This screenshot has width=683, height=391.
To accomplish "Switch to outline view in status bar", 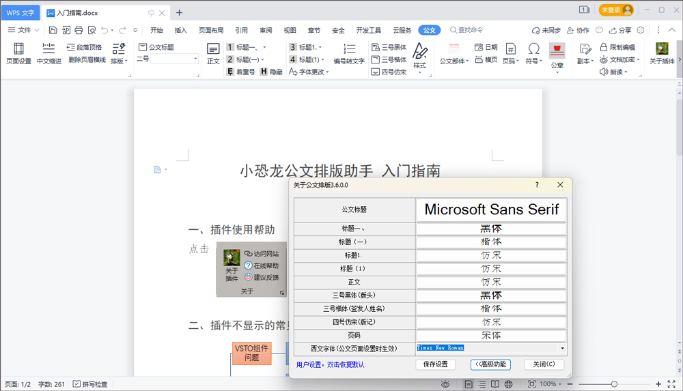I will [482, 384].
